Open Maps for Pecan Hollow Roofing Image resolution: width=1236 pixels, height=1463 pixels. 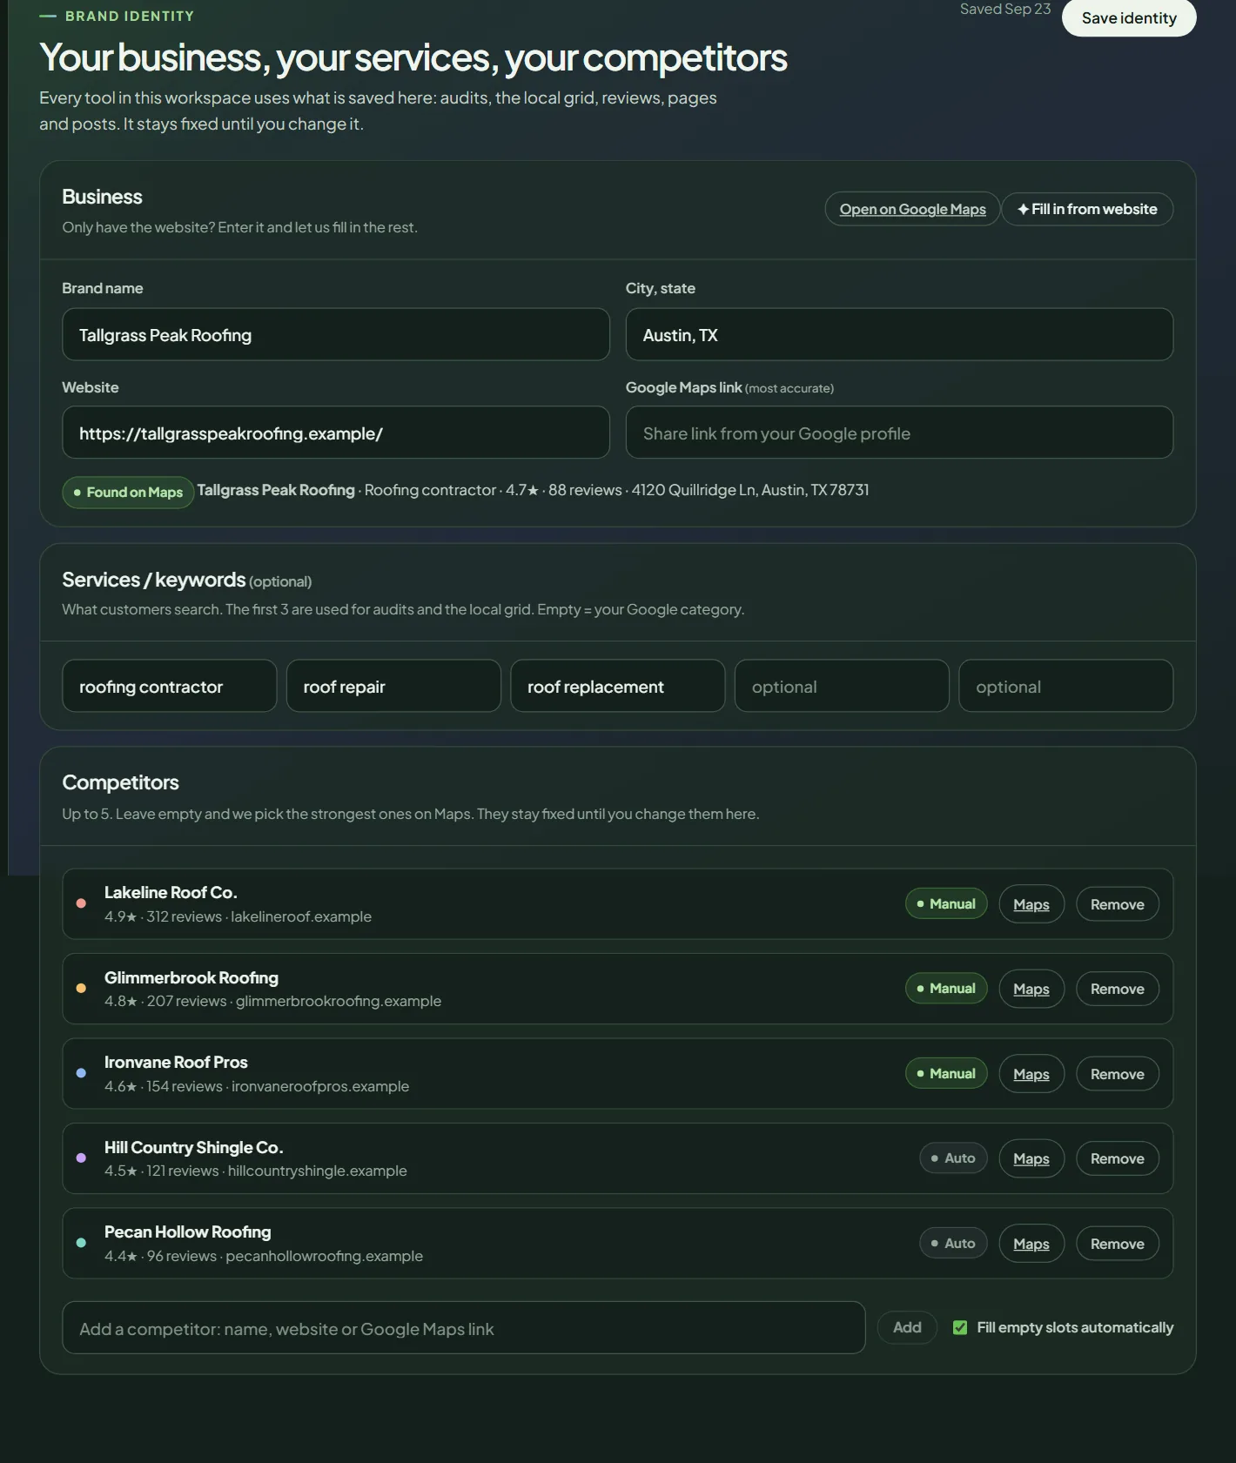click(x=1031, y=1244)
